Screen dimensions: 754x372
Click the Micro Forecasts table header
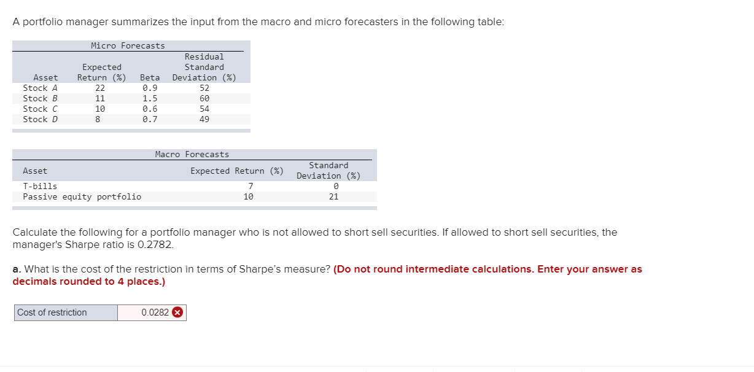coord(128,45)
